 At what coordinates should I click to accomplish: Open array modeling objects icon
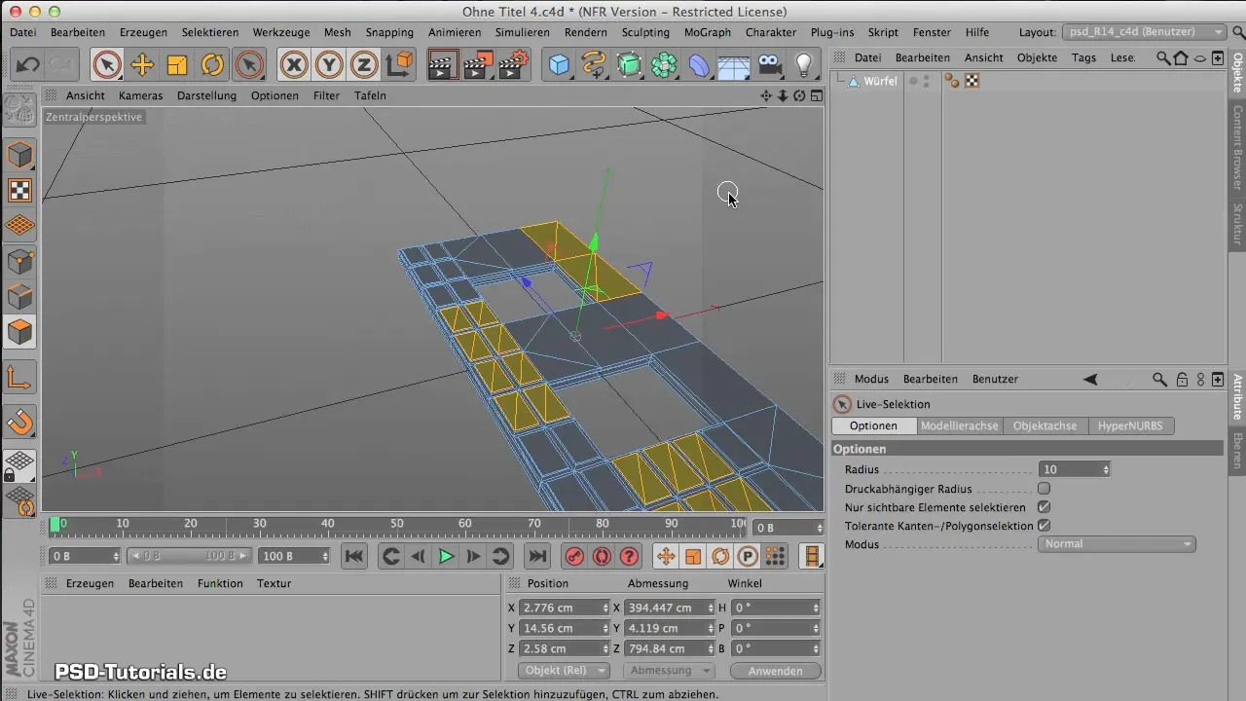point(665,65)
